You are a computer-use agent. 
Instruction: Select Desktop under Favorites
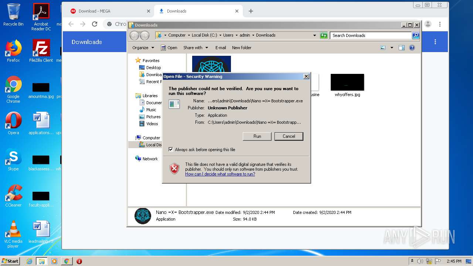click(150, 68)
